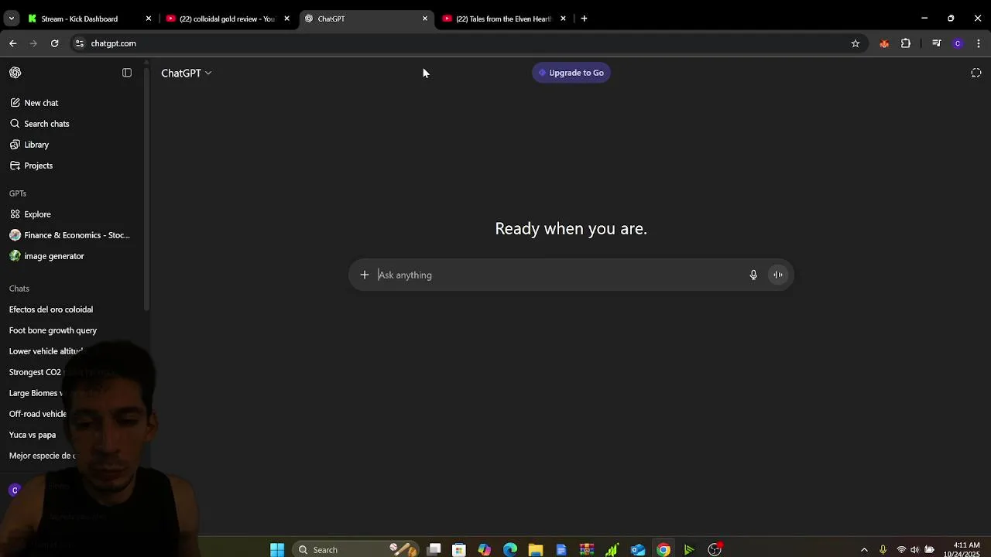Open the browser extensions puzzle icon
Viewport: 991px width, 557px height.
click(906, 43)
